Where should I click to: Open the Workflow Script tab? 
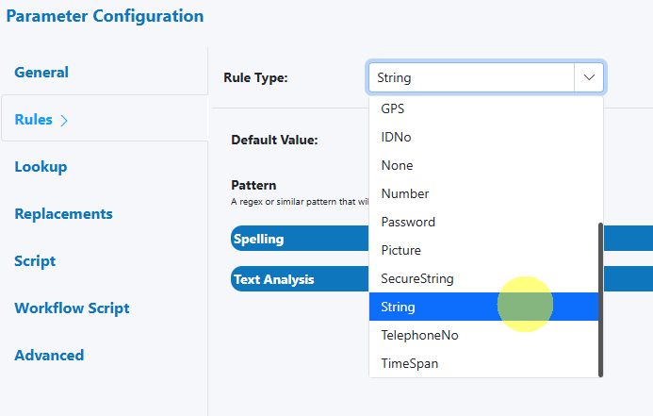coord(72,308)
